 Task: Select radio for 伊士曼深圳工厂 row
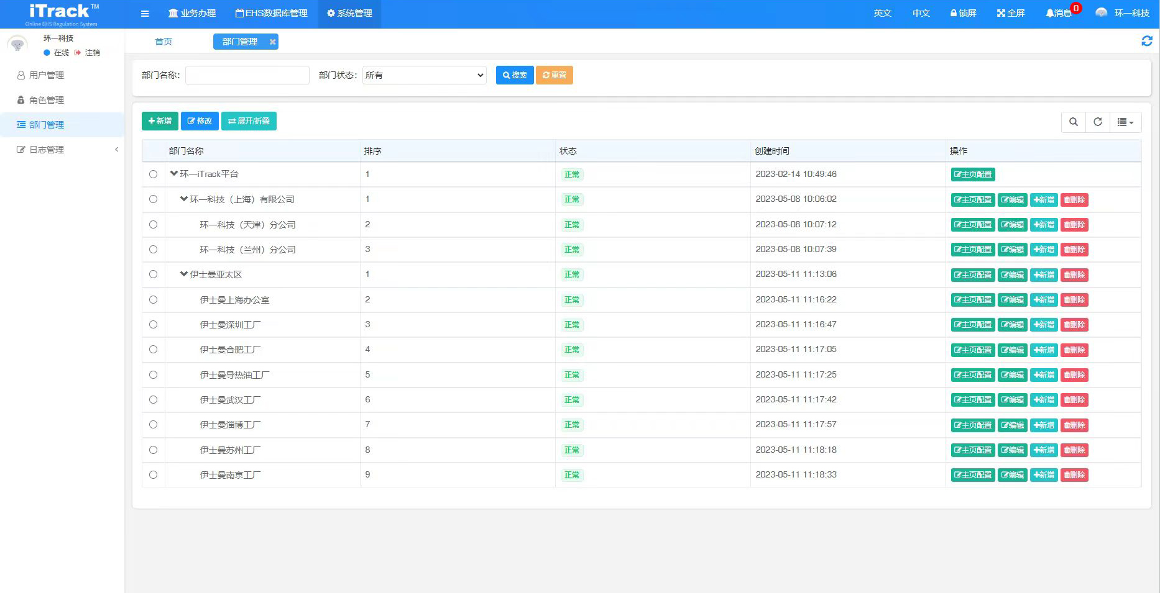153,325
